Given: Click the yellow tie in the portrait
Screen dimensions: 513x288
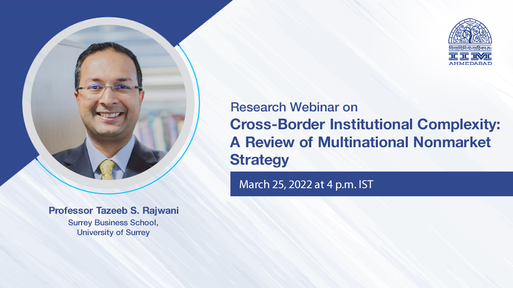Looking at the screenshot, I should (x=107, y=170).
